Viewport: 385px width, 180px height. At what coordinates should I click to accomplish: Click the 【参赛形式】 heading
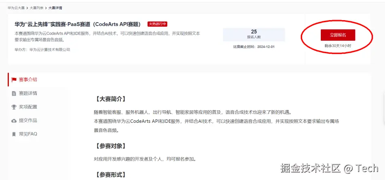(111, 175)
